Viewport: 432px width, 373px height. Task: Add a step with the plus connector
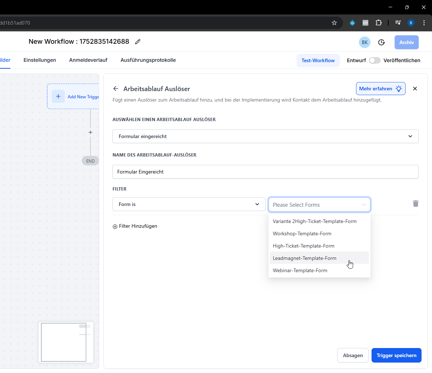click(x=90, y=132)
